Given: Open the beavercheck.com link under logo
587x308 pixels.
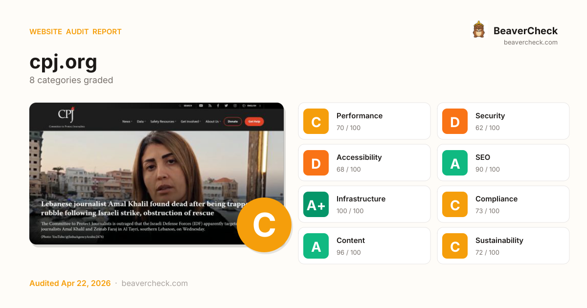Looking at the screenshot, I should click(531, 43).
